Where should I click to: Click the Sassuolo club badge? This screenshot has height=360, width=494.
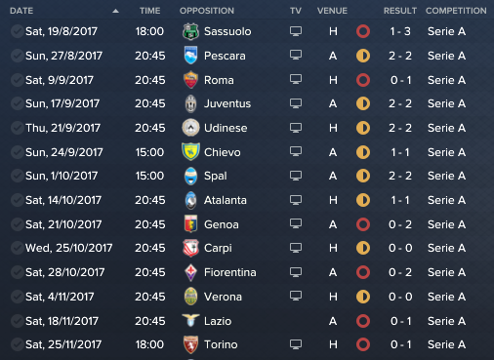(x=190, y=31)
